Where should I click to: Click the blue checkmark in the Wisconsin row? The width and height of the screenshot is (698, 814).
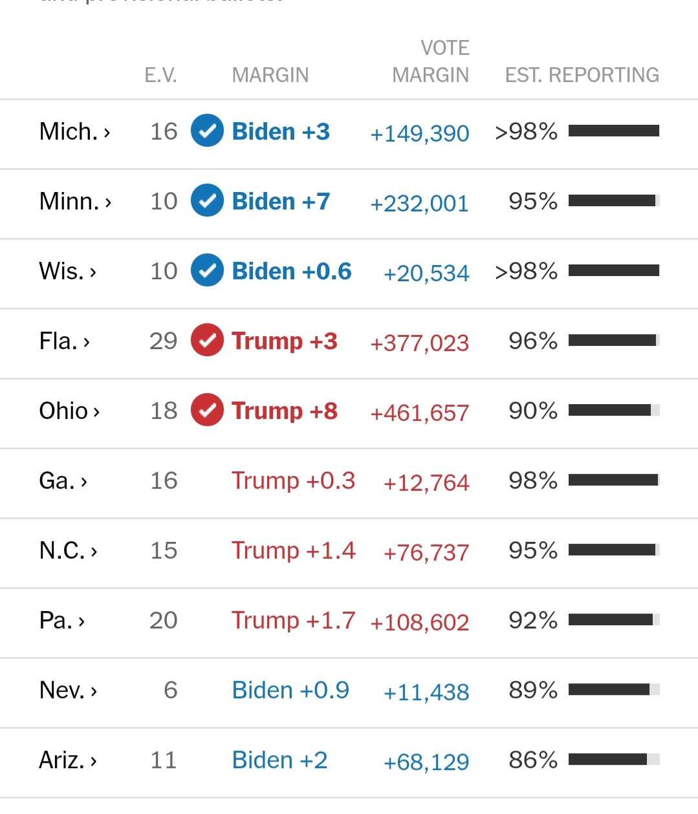tap(207, 270)
